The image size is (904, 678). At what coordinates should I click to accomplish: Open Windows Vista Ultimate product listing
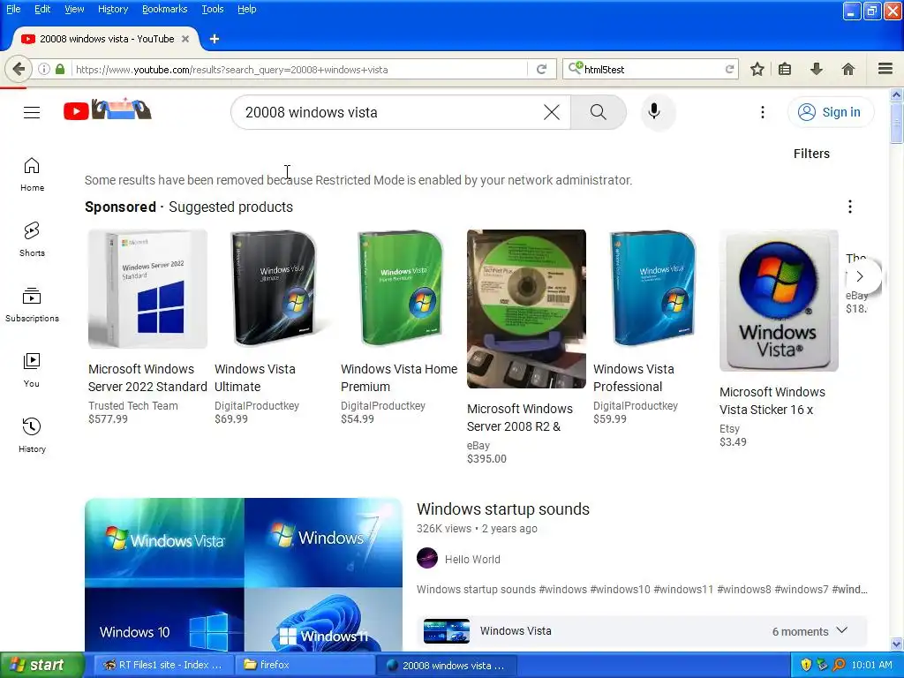click(x=255, y=378)
